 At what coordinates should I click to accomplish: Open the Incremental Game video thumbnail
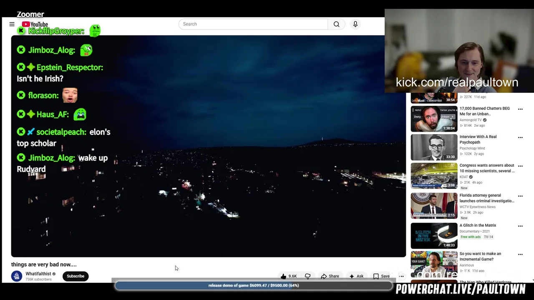pyautogui.click(x=434, y=264)
